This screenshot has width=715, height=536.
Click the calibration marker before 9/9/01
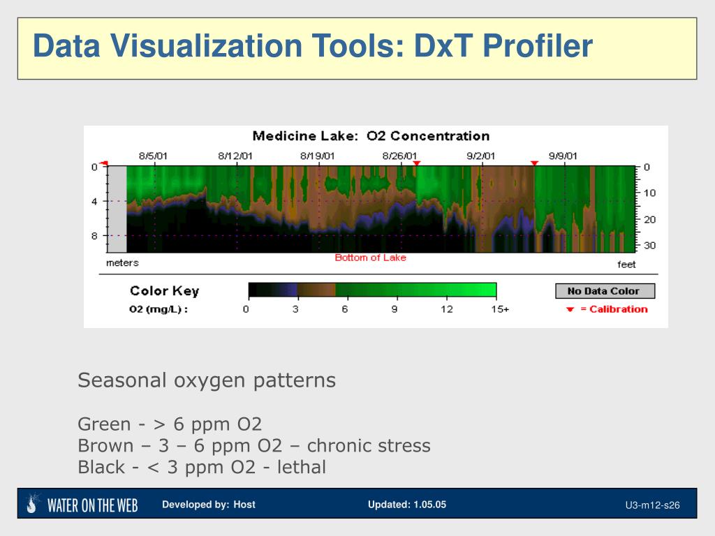click(x=534, y=163)
